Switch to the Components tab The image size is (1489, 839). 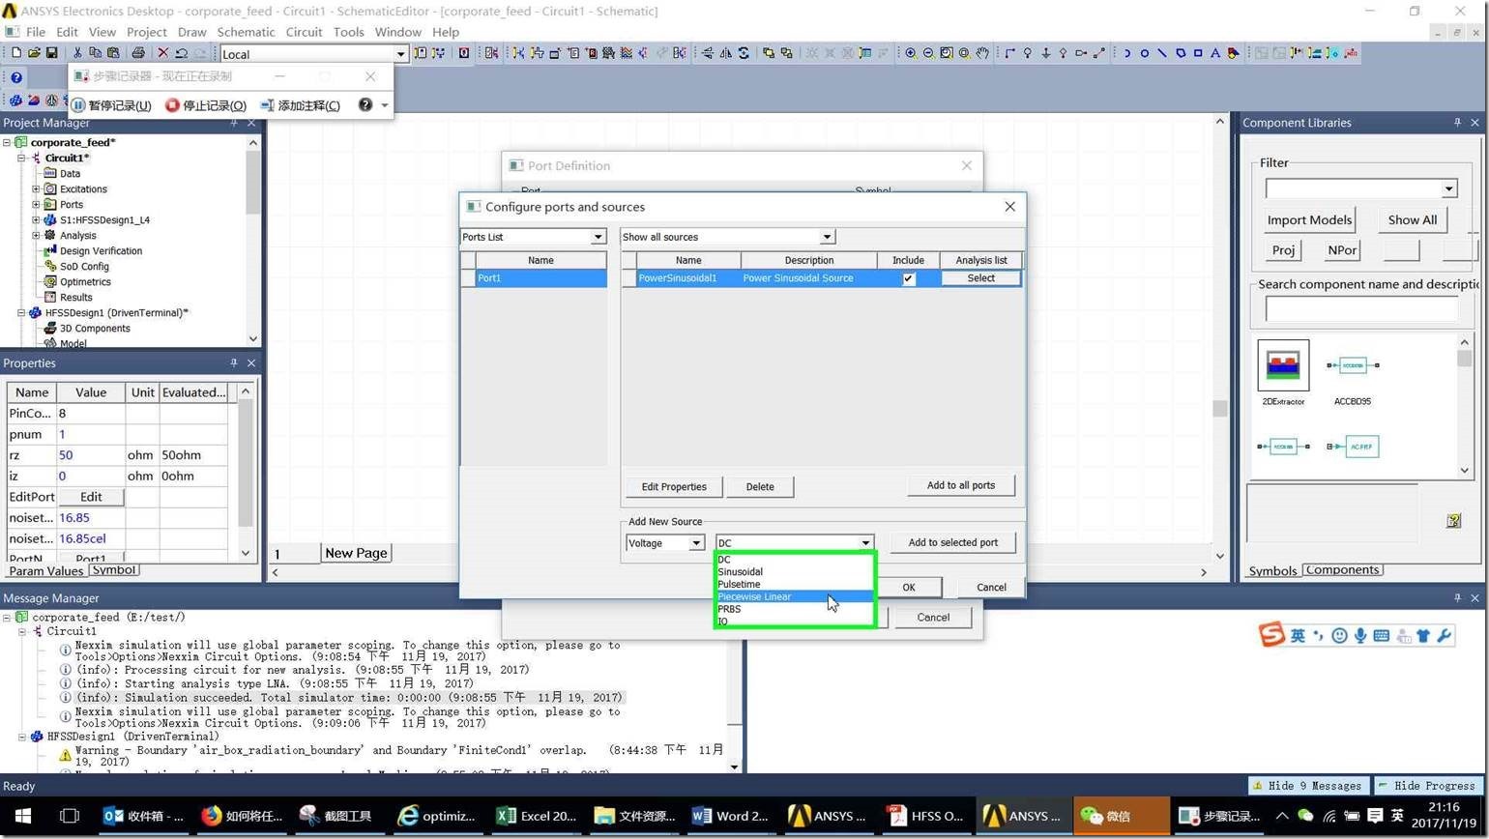[1342, 570]
